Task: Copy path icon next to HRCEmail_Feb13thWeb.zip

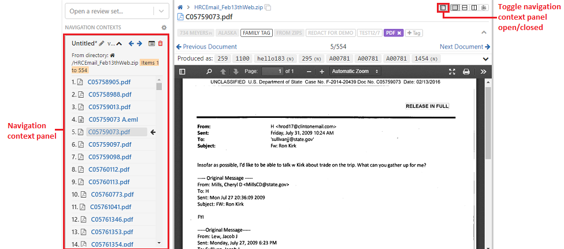Action: tap(268, 7)
